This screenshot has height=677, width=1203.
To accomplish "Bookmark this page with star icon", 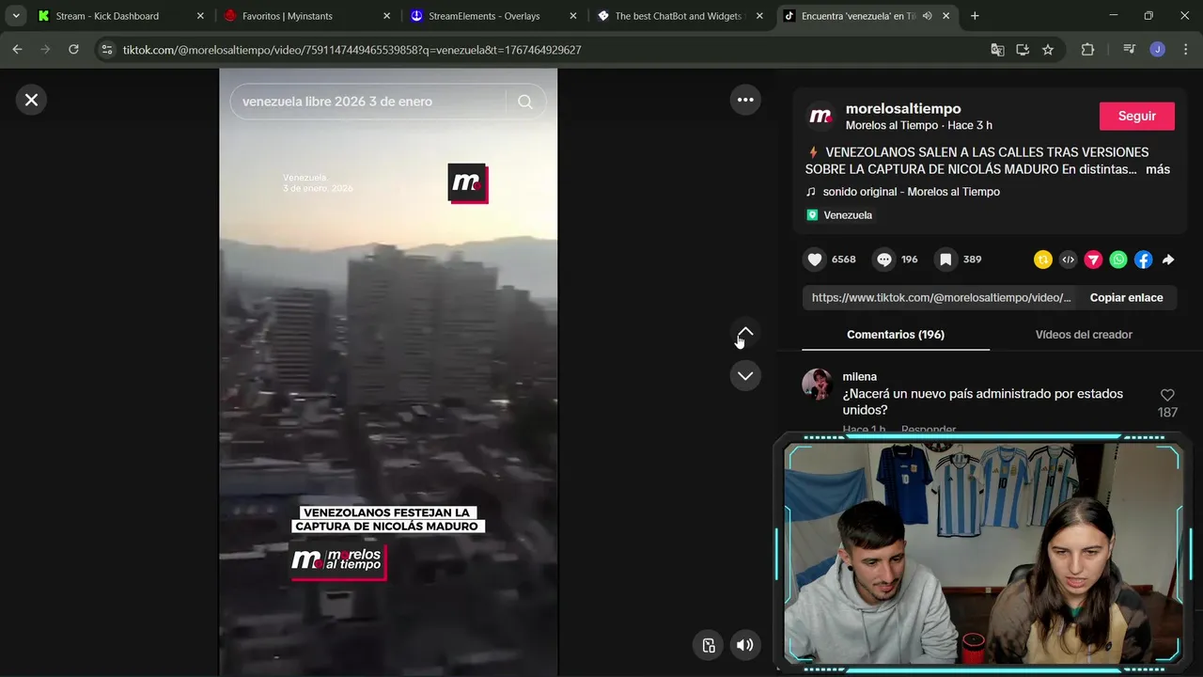I will pos(1048,50).
